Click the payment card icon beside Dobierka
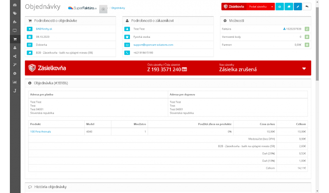The image size is (329, 193). click(x=30, y=45)
